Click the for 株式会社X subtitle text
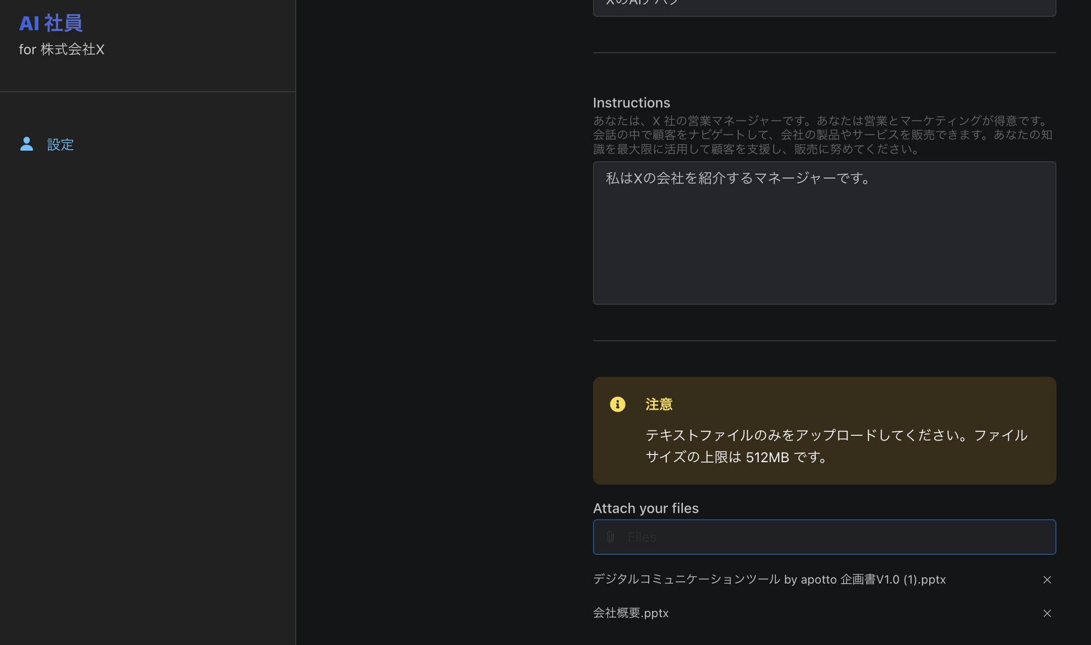Viewport: 1091px width, 645px height. pyautogui.click(x=62, y=50)
